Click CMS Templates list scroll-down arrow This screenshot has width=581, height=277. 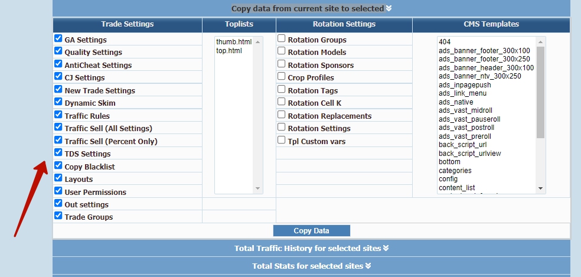pyautogui.click(x=540, y=188)
